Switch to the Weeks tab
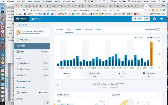Viewport: 168px width, 105px height. click(x=78, y=29)
